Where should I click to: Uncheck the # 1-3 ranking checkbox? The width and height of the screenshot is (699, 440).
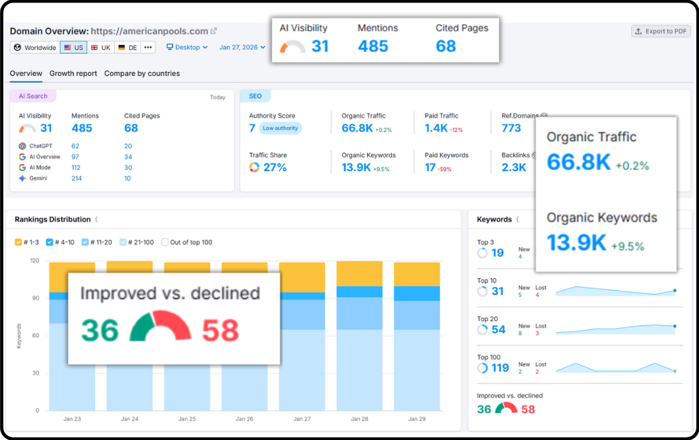(18, 242)
